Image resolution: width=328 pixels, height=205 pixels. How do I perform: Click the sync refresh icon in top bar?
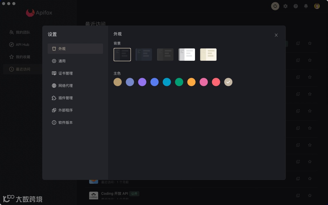275,6
